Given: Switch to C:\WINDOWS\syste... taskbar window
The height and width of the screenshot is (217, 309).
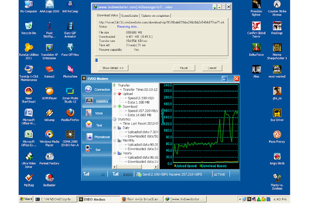Looking at the screenshot, I should pos(56,199).
